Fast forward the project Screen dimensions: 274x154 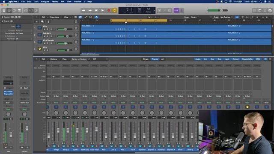click(90, 10)
